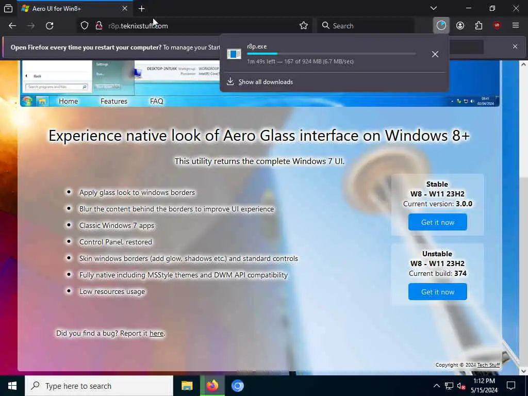This screenshot has height=396, width=528.
Task: Open the Firefox account icon
Action: click(x=460, y=26)
